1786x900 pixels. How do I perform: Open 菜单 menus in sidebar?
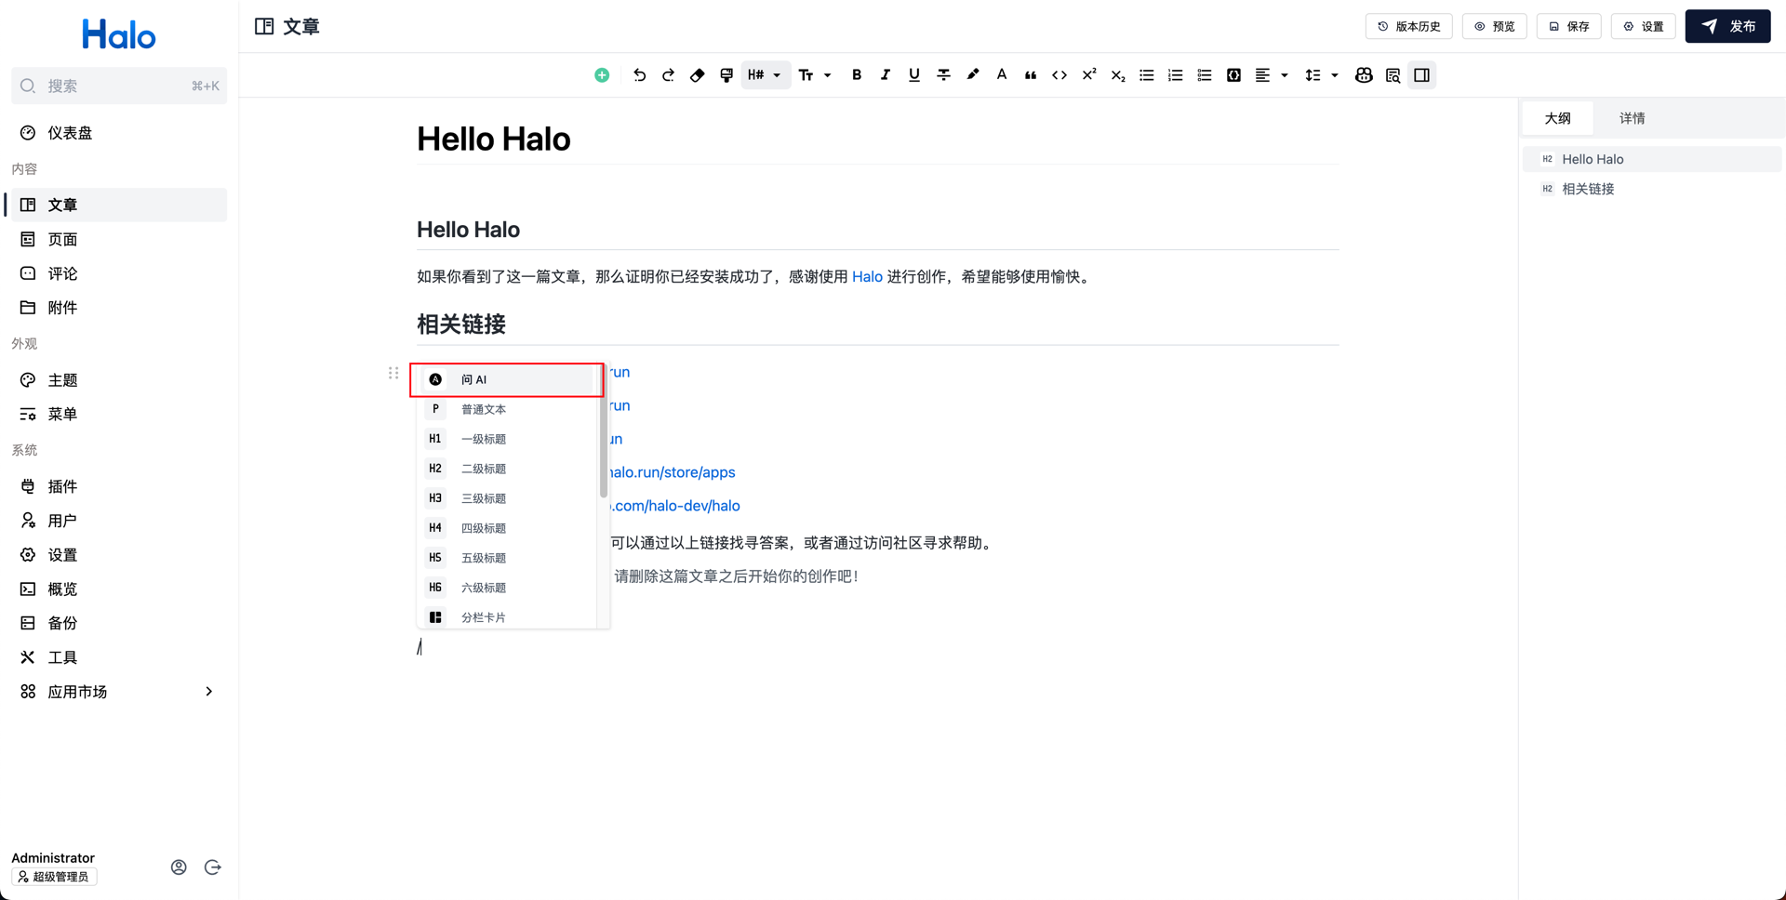tap(119, 414)
